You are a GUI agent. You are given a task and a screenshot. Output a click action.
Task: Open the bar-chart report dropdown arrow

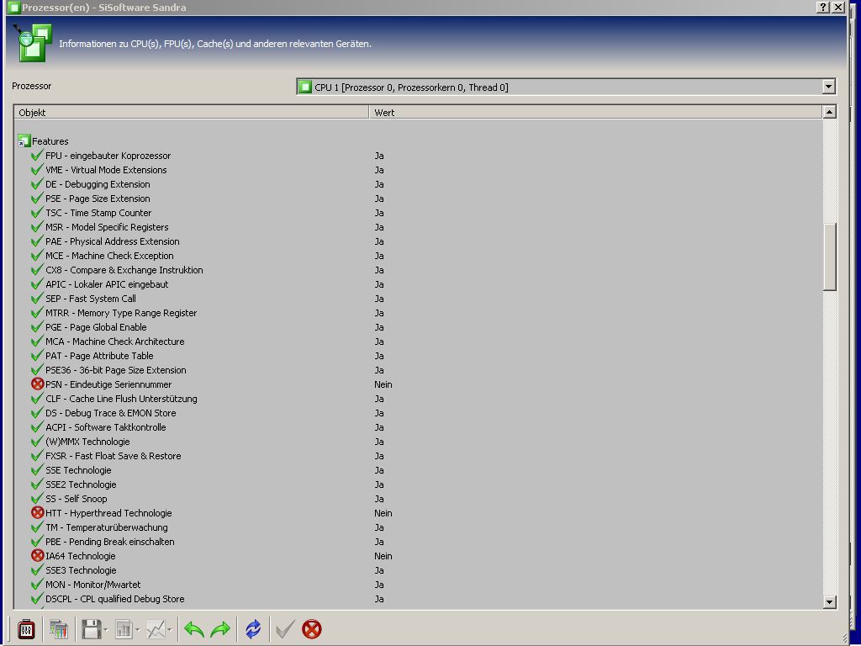point(137,629)
